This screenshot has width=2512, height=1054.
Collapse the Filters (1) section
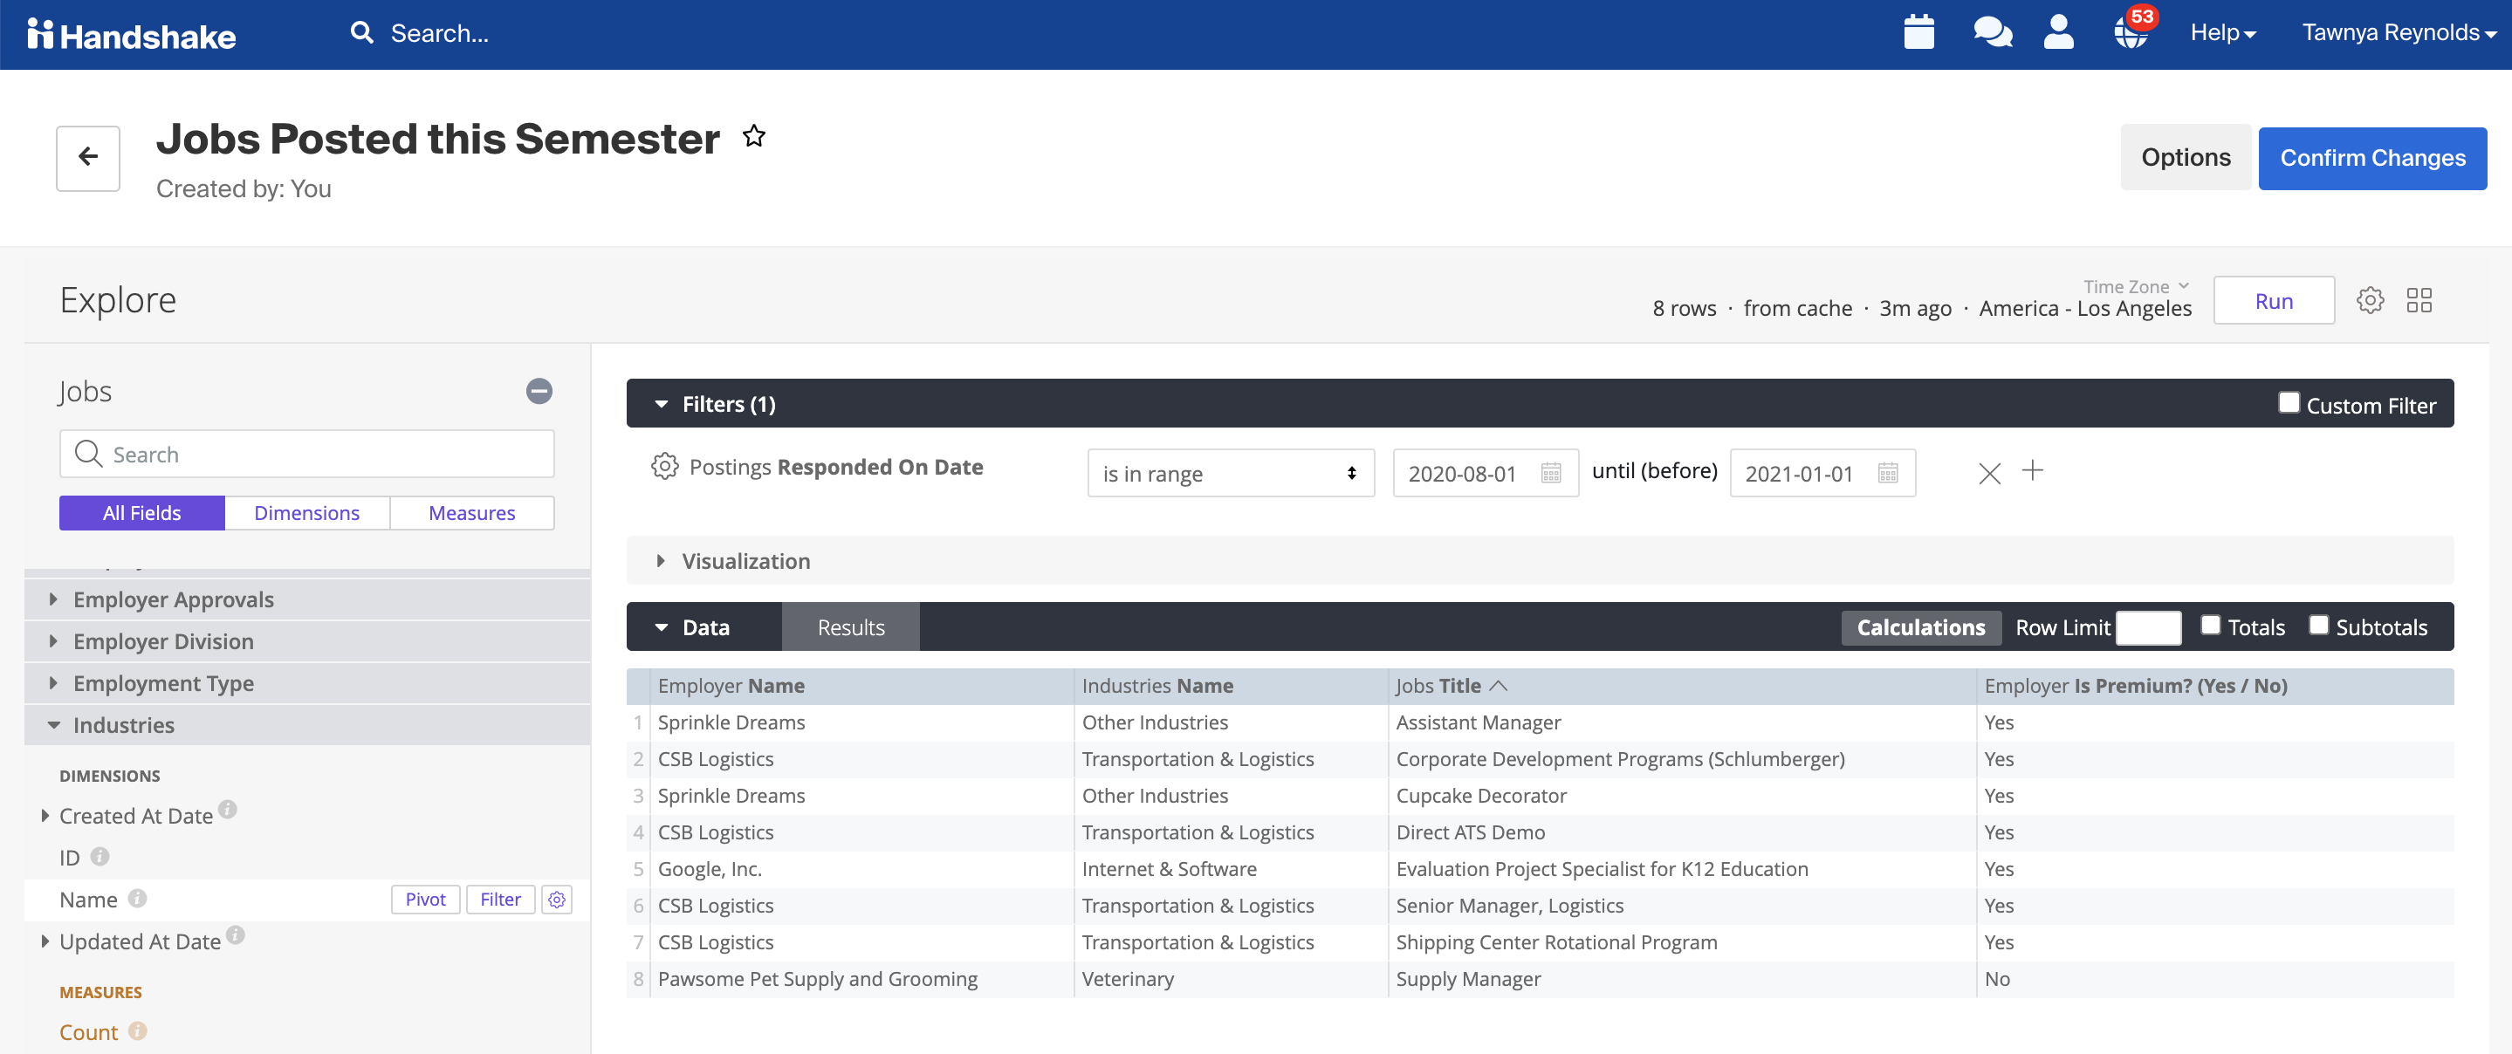point(661,404)
